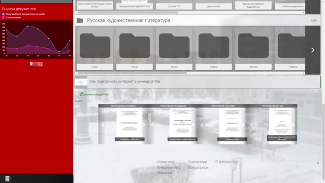The image size is (325, 183).
Task: Go to previous item in Популярное за месяц
Action: pyautogui.click(x=103, y=125)
